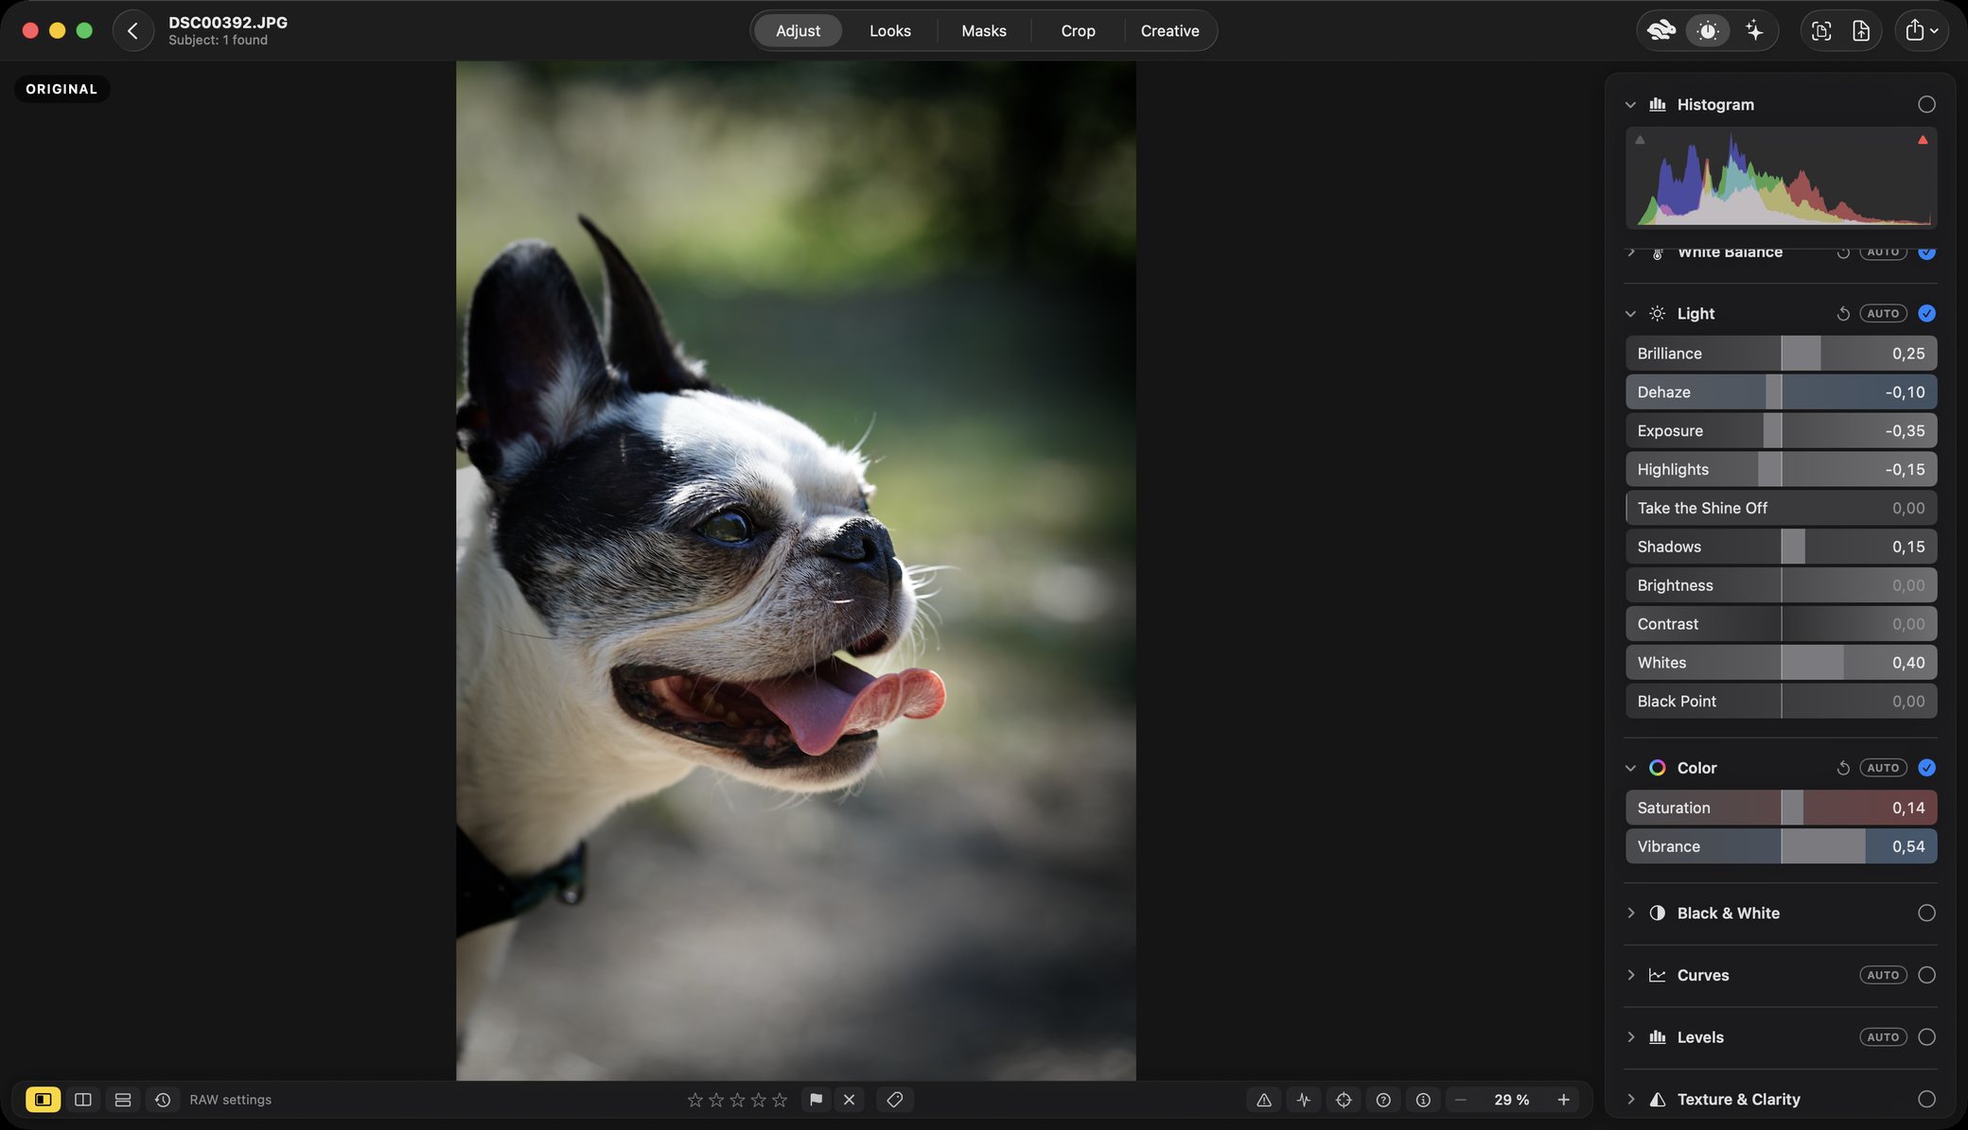Enable the Curves adjustment circle
Viewport: 1968px width, 1130px height.
click(1926, 975)
